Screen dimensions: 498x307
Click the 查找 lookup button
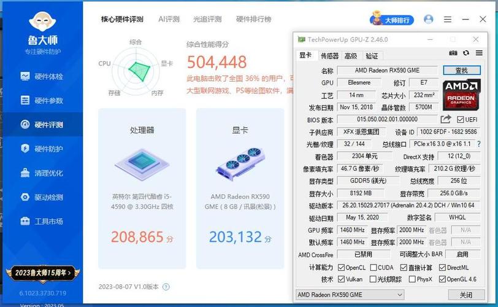(461, 71)
